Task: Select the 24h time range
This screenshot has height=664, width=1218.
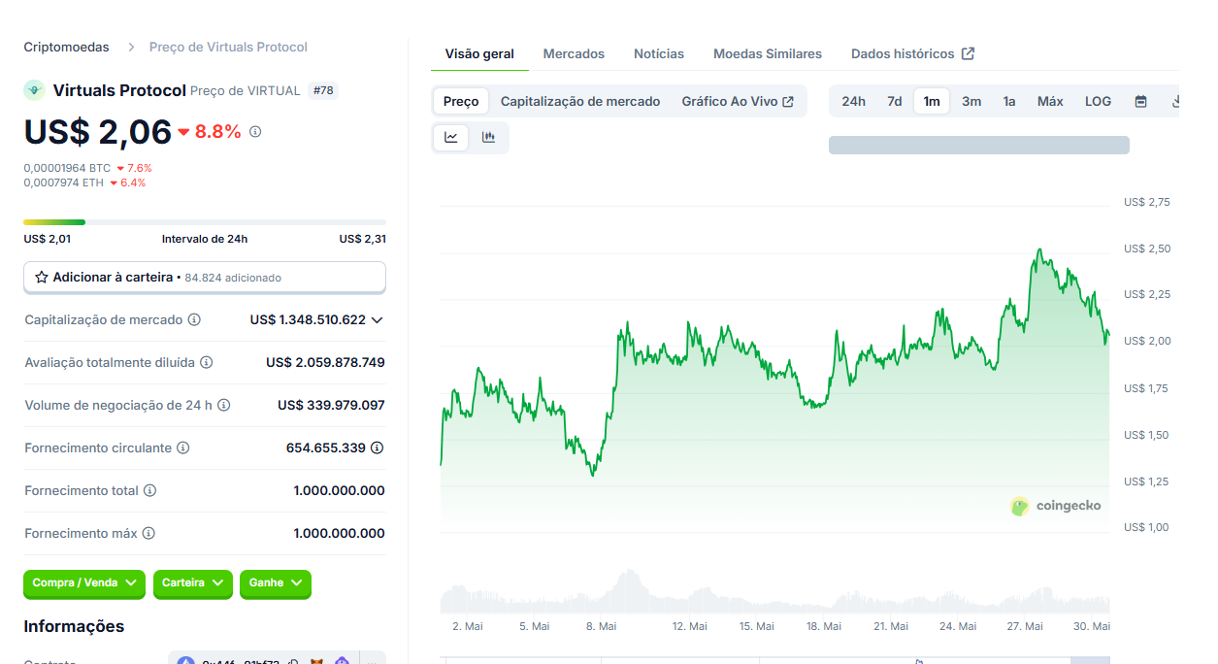Action: click(x=854, y=101)
